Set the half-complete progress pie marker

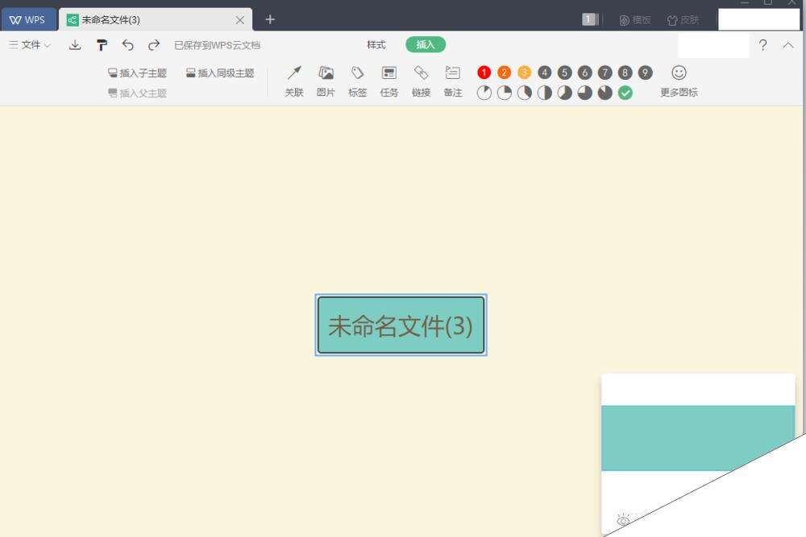(545, 93)
